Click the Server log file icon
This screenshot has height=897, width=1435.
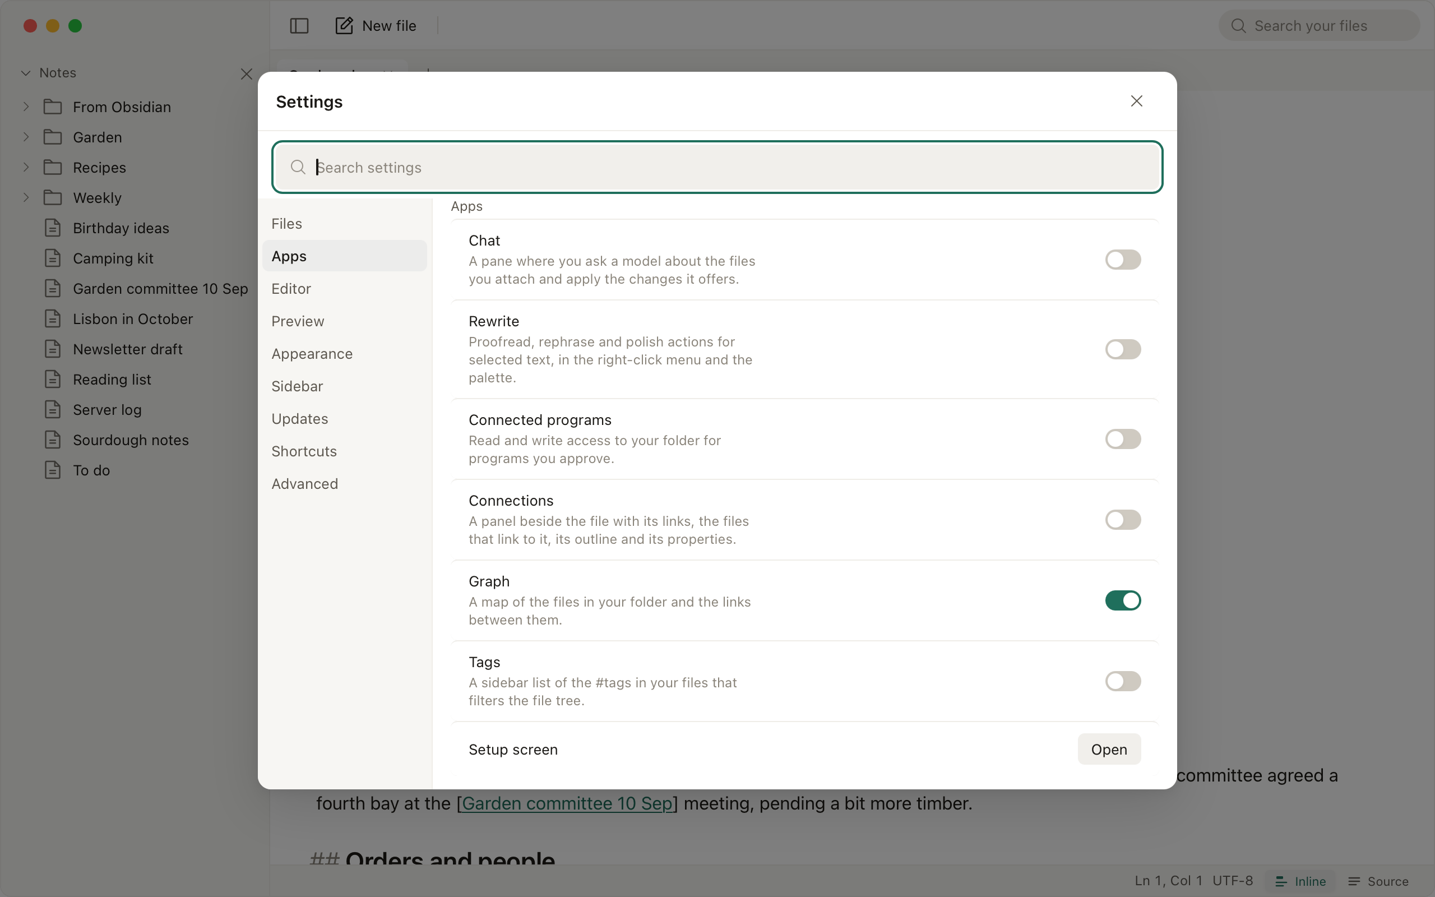pyautogui.click(x=53, y=409)
